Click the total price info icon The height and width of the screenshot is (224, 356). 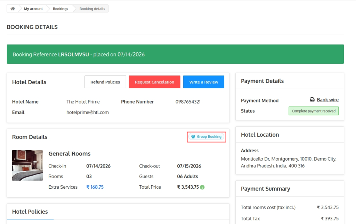202,187
